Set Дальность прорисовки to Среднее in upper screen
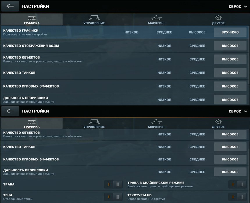 [x=197, y=100]
